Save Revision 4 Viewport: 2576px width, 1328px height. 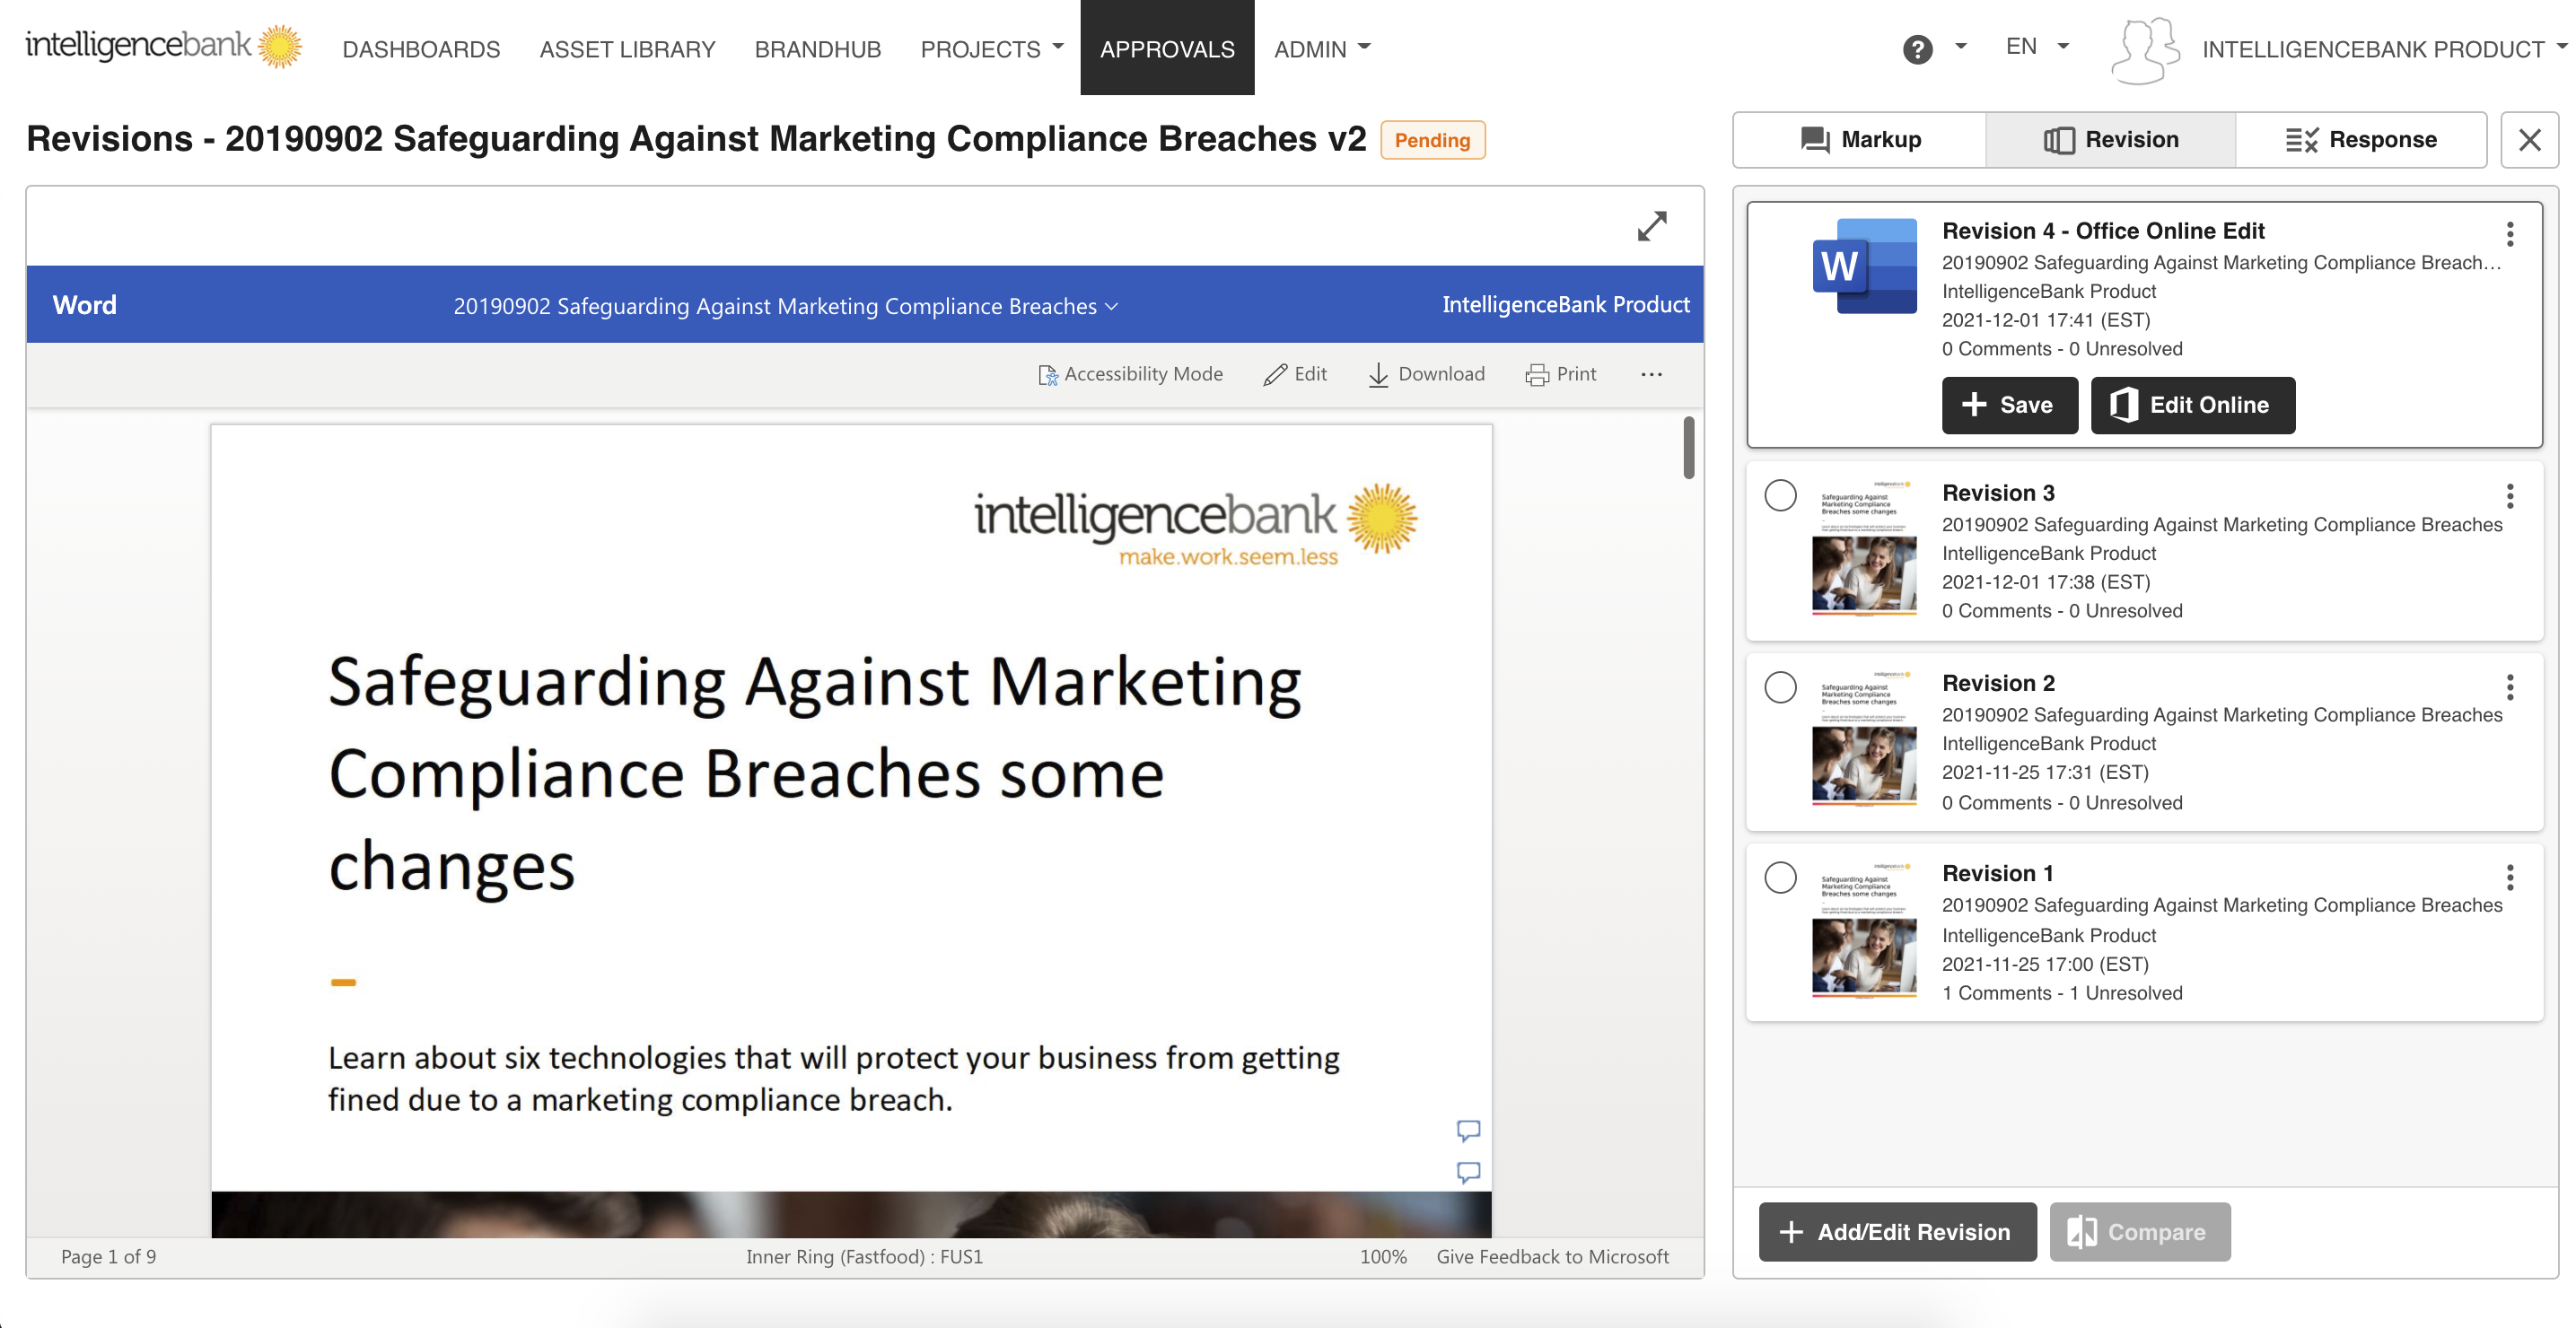pyautogui.click(x=2009, y=405)
